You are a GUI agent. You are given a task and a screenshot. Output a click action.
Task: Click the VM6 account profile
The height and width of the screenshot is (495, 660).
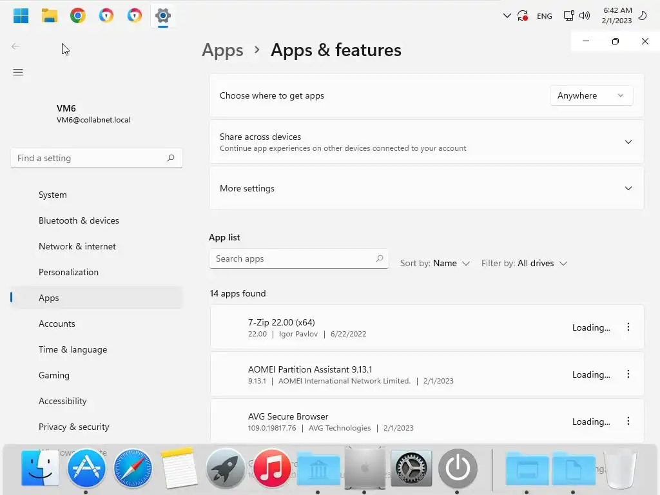(93, 113)
